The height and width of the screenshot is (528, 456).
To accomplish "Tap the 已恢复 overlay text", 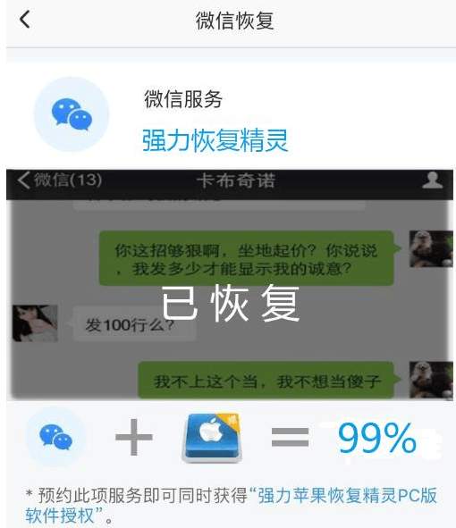I will [x=230, y=303].
